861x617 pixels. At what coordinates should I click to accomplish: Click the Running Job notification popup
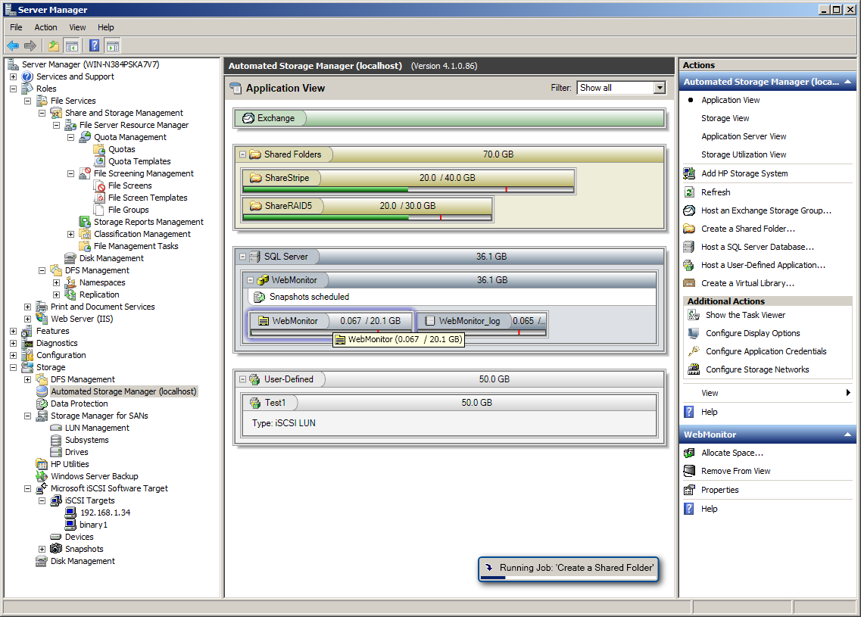click(569, 569)
